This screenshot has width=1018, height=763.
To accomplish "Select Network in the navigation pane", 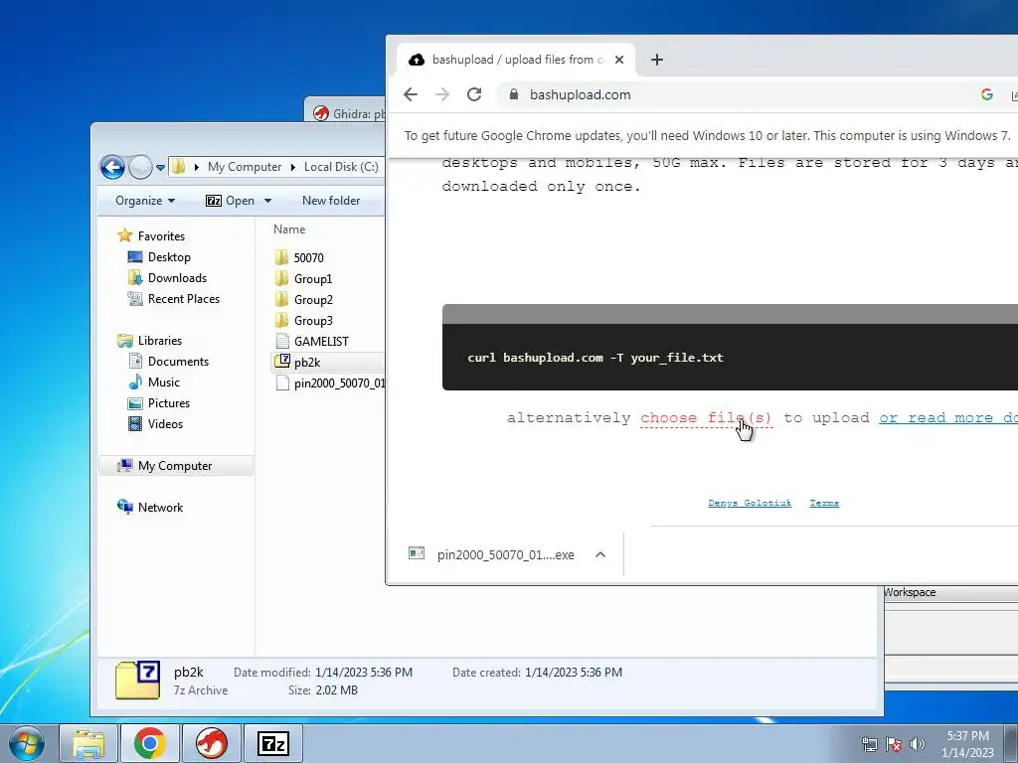I will [x=160, y=508].
